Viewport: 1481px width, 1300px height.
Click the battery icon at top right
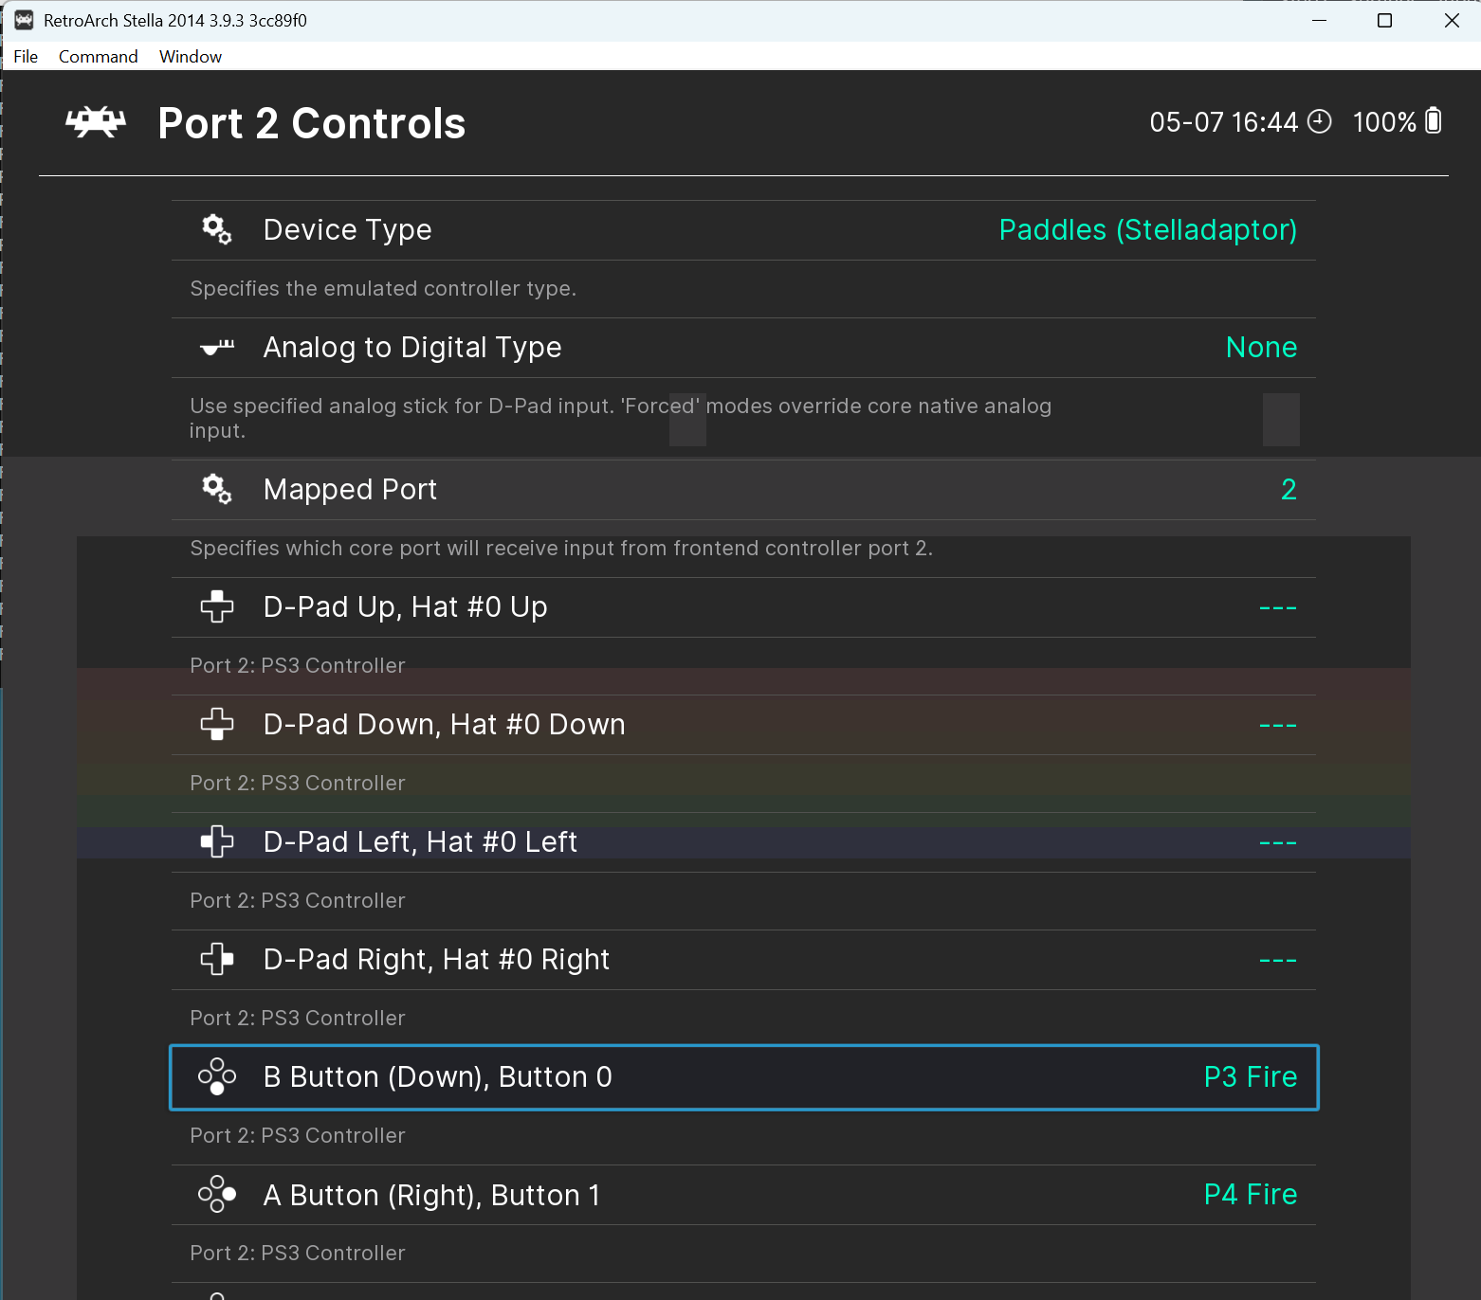(1434, 120)
